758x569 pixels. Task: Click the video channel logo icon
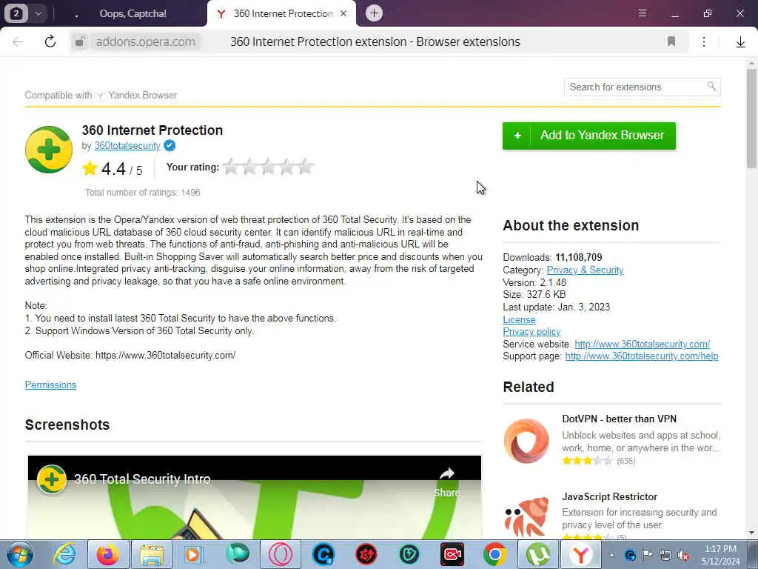[x=52, y=479]
